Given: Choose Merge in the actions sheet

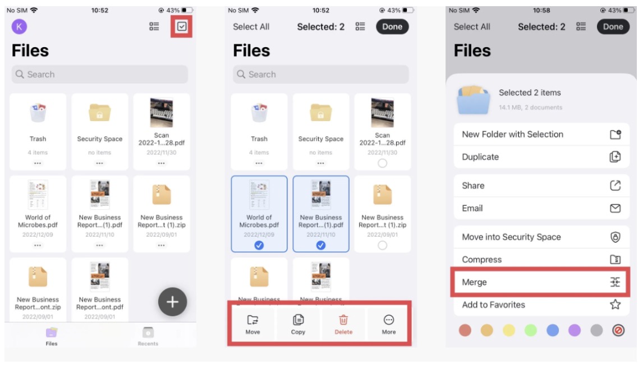Looking at the screenshot, I should pyautogui.click(x=541, y=282).
